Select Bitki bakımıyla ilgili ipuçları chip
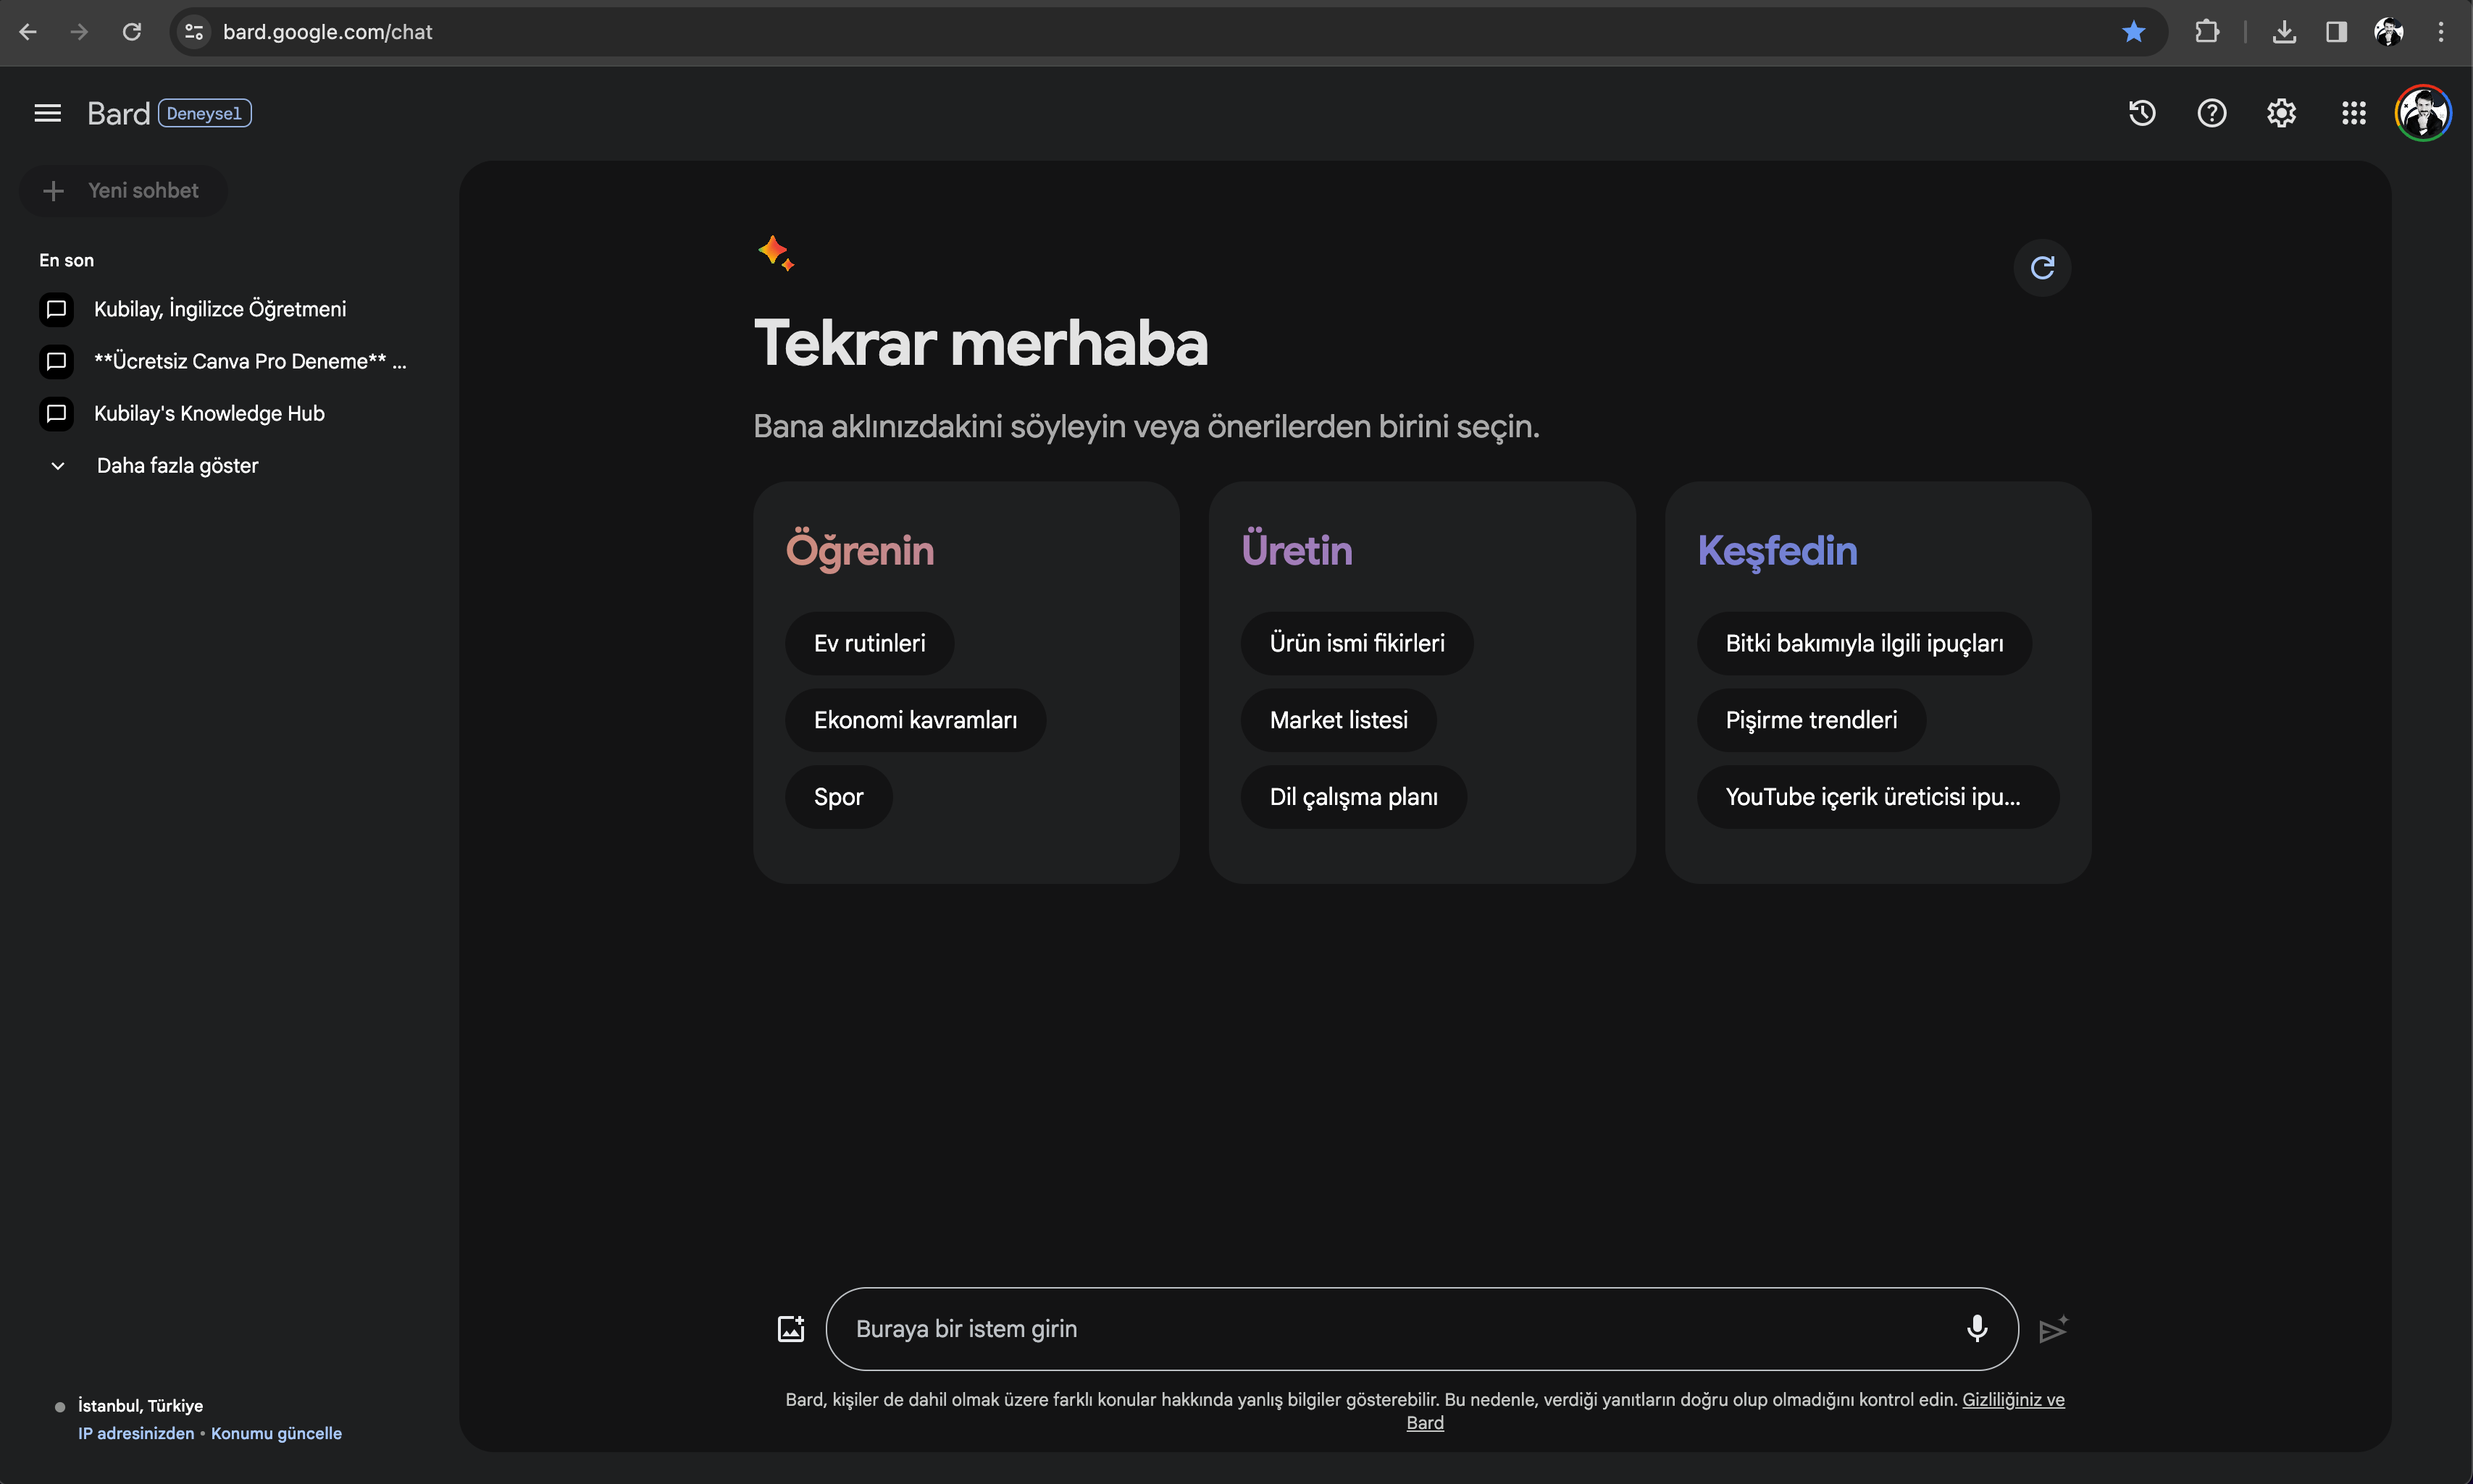Screen dimensions: 2473x1484 [1864, 643]
